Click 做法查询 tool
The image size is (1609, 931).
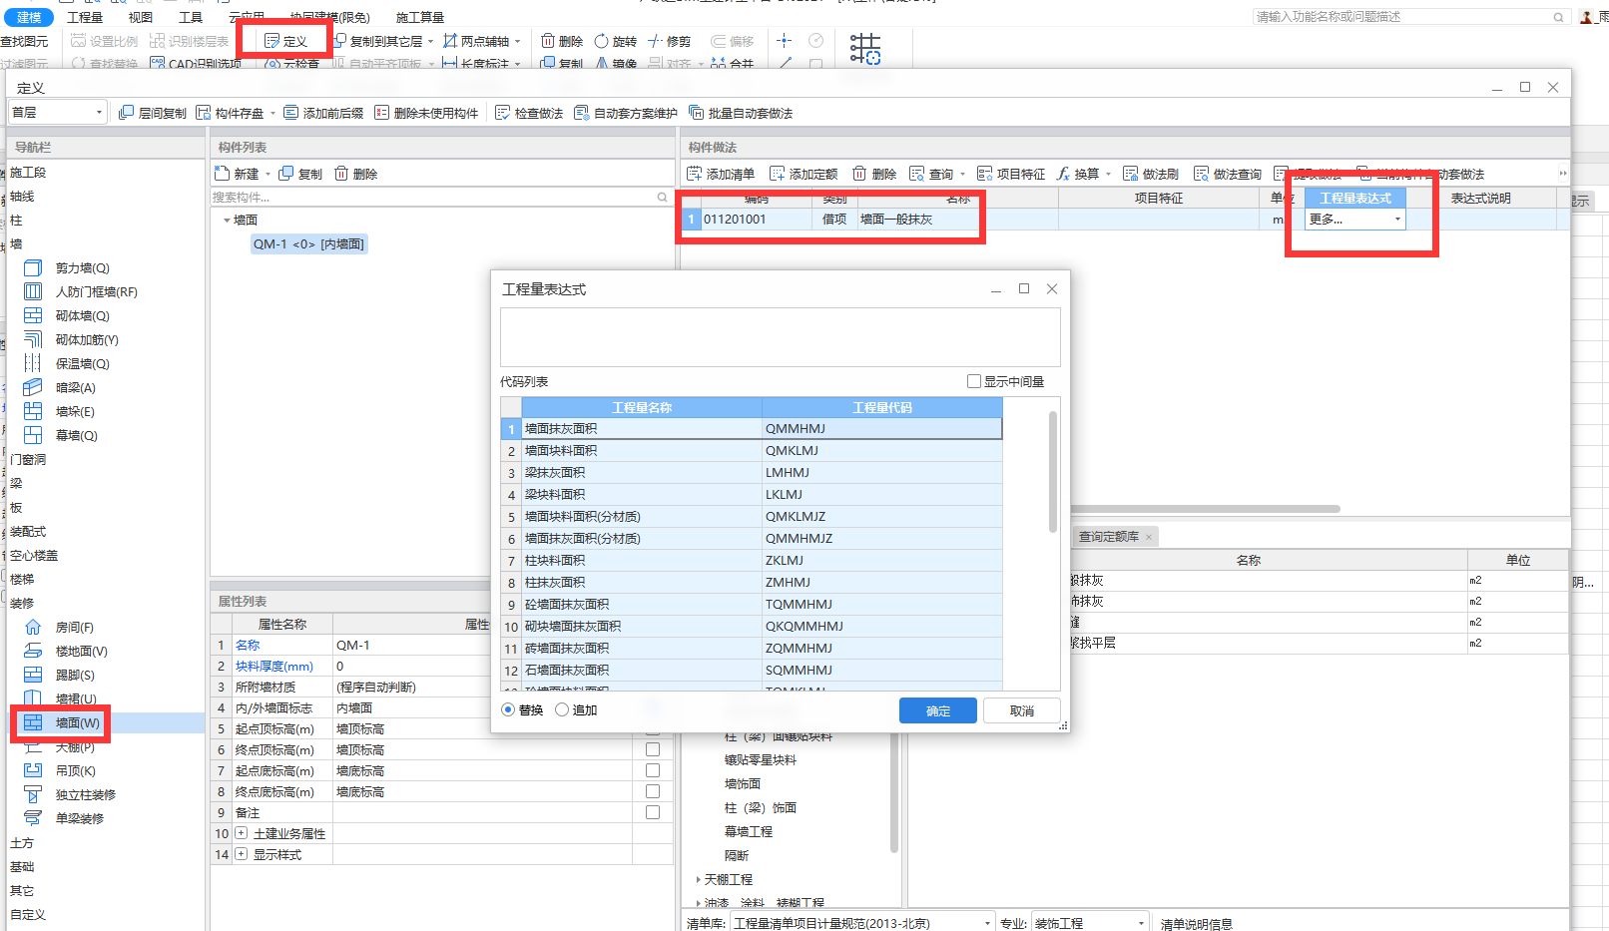1228,174
